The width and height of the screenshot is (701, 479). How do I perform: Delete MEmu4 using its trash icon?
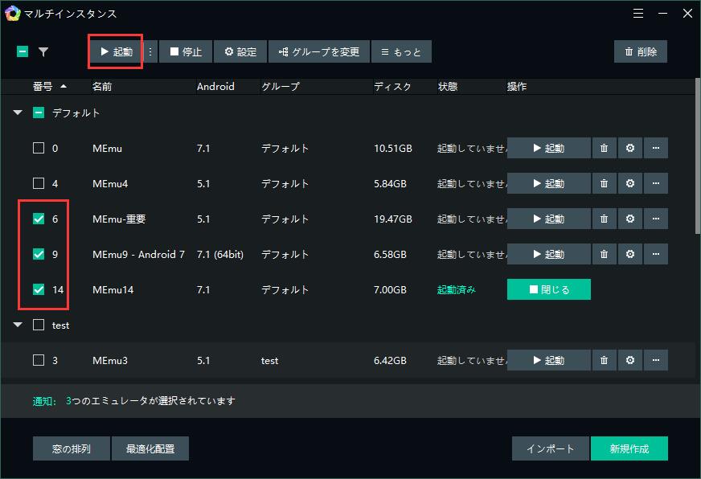(x=604, y=183)
